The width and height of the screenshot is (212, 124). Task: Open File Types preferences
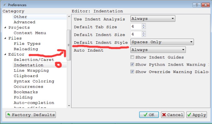[x=27, y=44]
